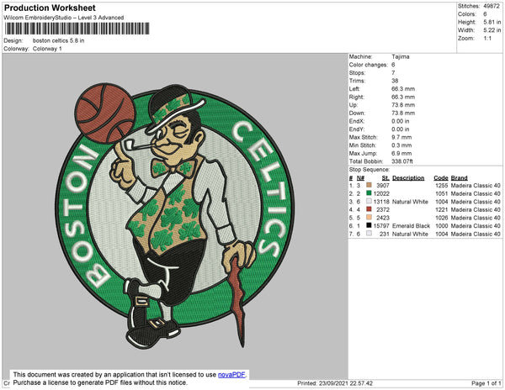Open the novaPDF hyperlink

231,375
